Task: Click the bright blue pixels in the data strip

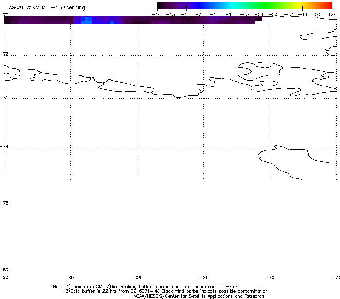Action: click(86, 21)
